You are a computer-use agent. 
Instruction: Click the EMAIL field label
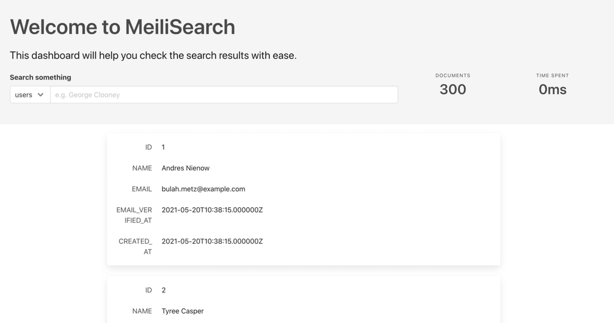pyautogui.click(x=142, y=189)
